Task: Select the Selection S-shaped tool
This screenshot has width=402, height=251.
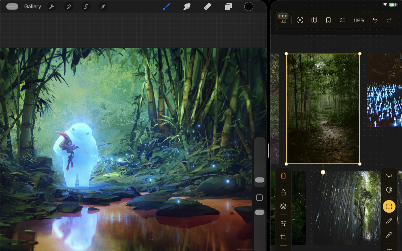Action: (x=86, y=7)
